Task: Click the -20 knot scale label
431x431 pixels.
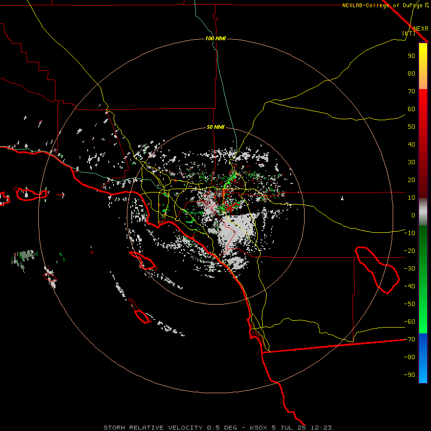Action: coord(409,250)
